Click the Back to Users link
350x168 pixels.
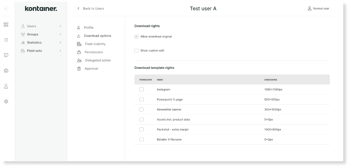point(90,8)
